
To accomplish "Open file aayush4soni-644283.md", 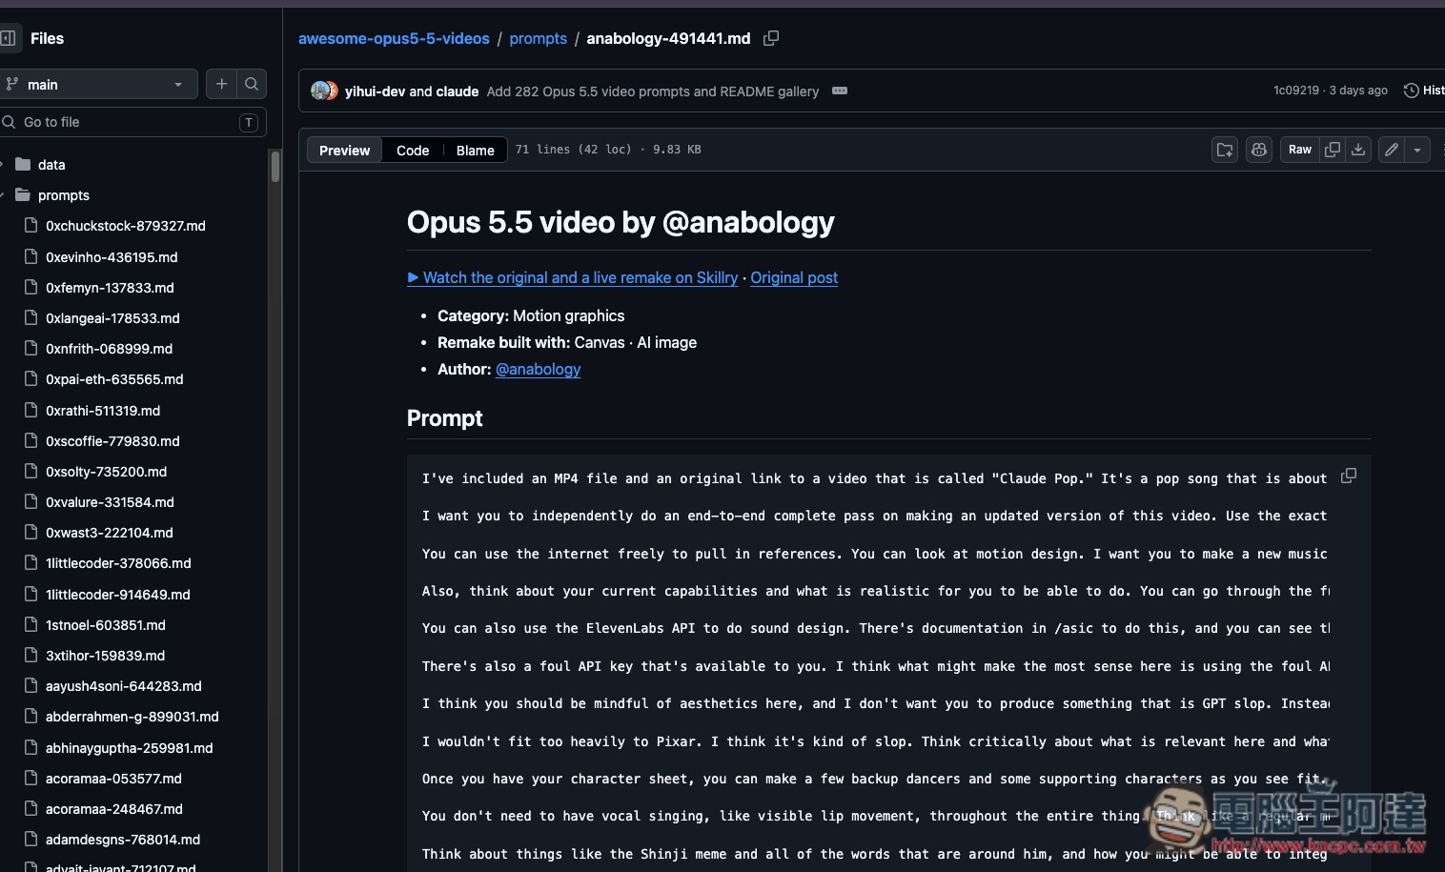I will tap(124, 686).
